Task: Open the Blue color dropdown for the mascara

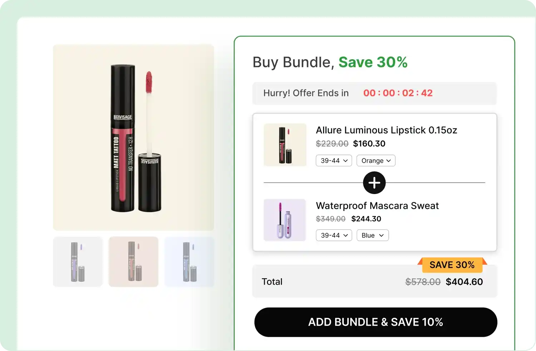Action: tap(372, 235)
